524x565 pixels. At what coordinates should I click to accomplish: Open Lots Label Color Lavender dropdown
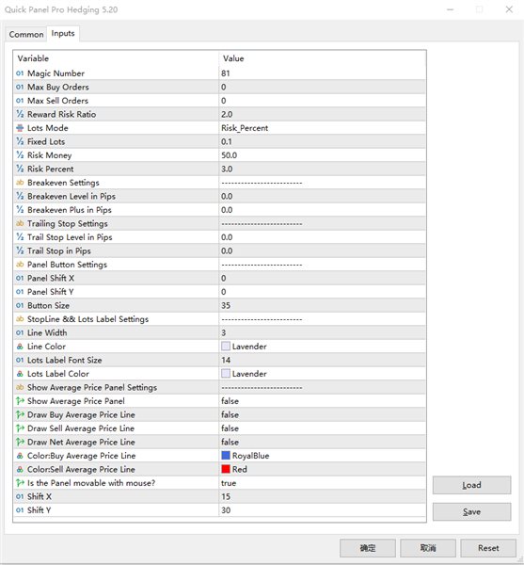point(322,374)
